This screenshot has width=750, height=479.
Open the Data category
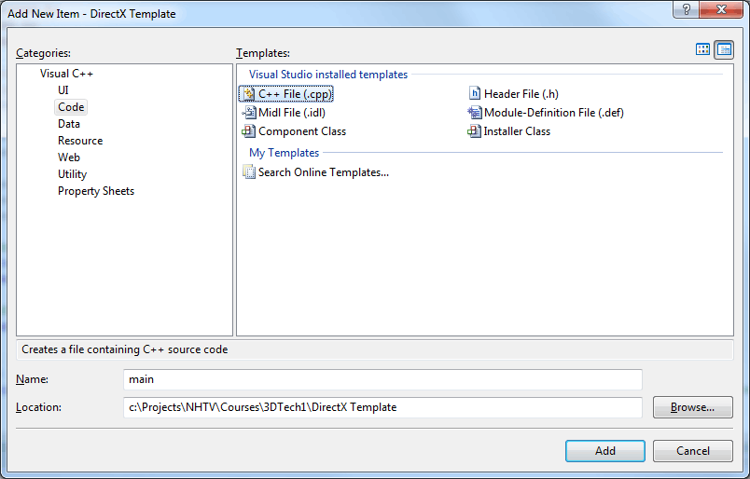pos(69,124)
